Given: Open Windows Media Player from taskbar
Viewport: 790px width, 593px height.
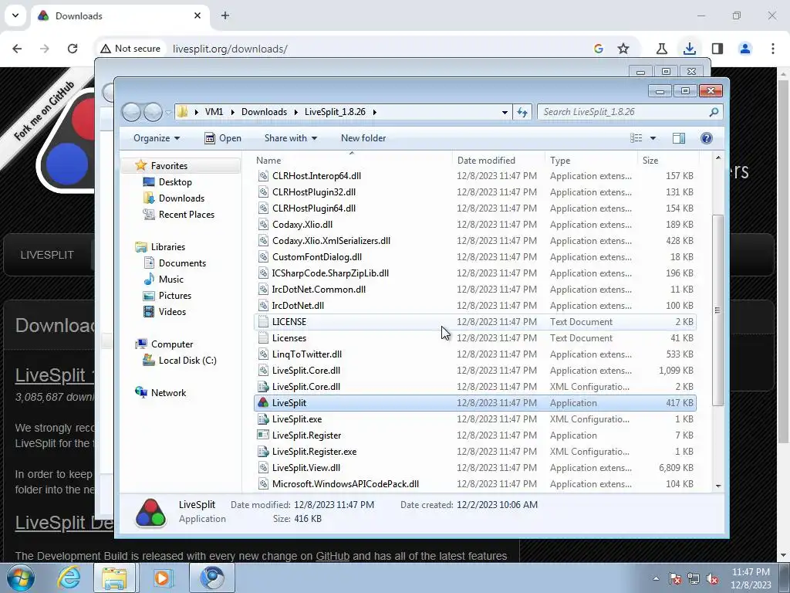Looking at the screenshot, I should pyautogui.click(x=162, y=578).
